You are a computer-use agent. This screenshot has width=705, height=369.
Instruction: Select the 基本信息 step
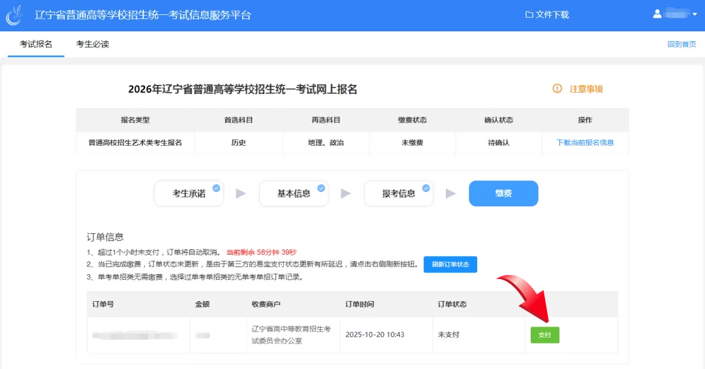pyautogui.click(x=294, y=193)
